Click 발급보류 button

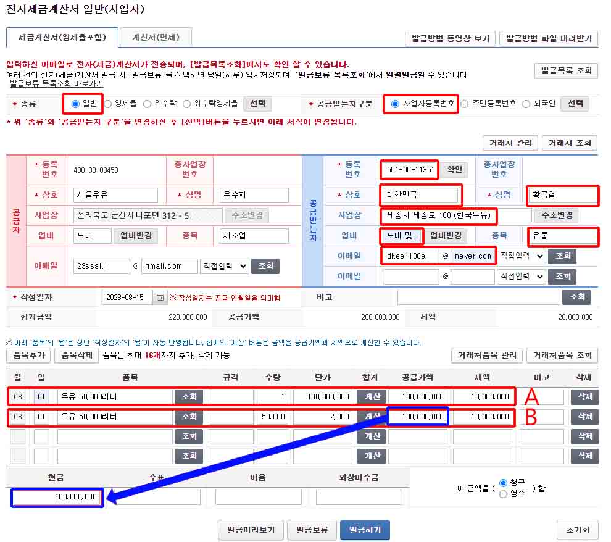tap(312, 530)
